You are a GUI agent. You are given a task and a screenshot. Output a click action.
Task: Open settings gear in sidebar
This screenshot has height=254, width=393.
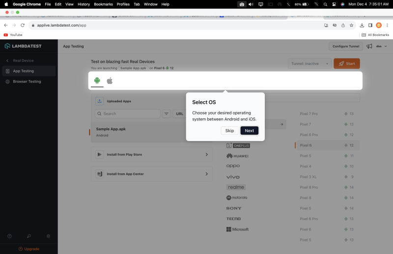pos(48,236)
